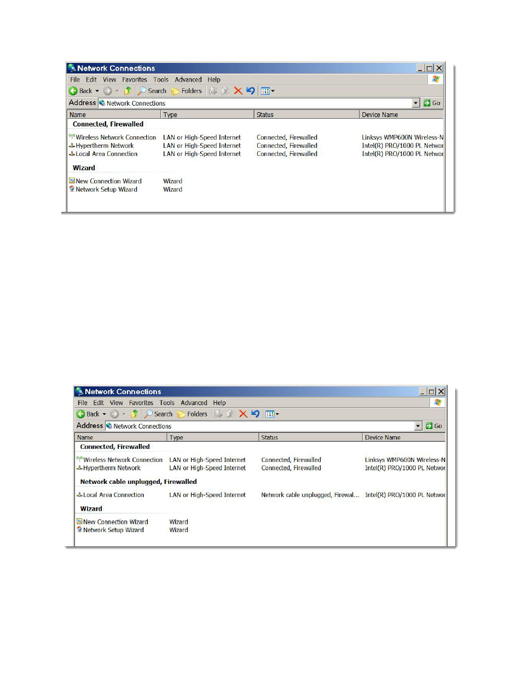This screenshot has height=676, width=522.
Task: Click the Up folder icon in the top window toolbar
Action: 127,91
